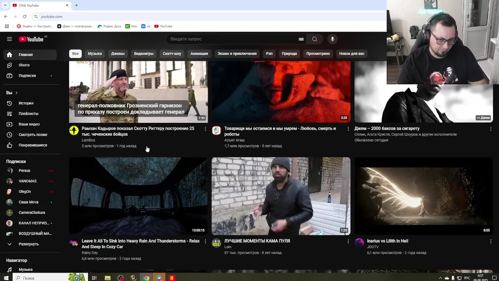Click the search magnifier button
The width and height of the screenshot is (499, 281).
315,39
